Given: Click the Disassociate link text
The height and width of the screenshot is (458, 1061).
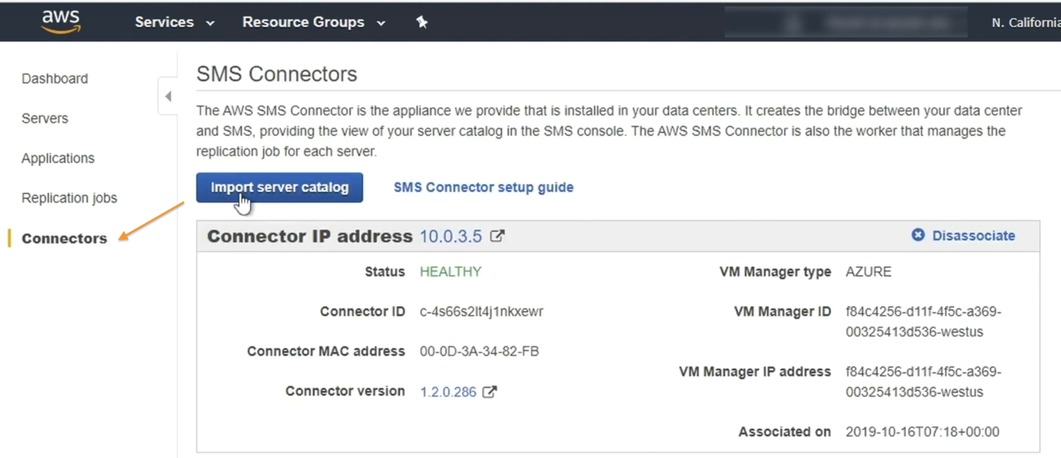Looking at the screenshot, I should [x=973, y=236].
